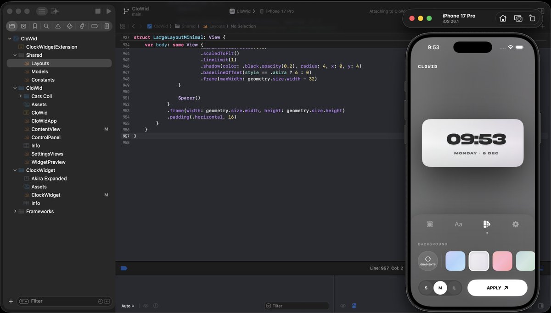The height and width of the screenshot is (313, 551).
Task: Select the iPhone 17 Pro run destination
Action: 277,11
